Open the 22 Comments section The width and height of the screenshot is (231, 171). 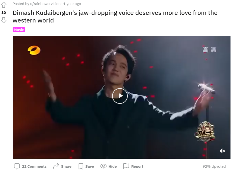tap(30, 166)
